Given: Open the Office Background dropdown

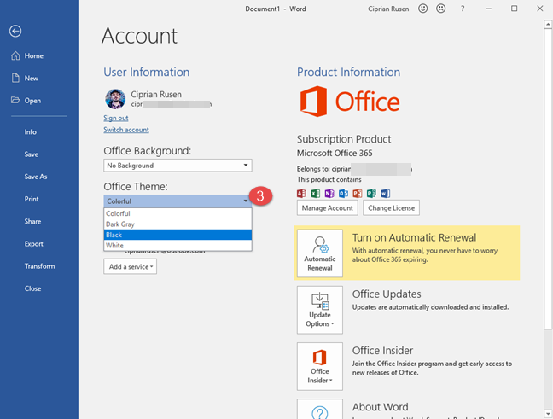Looking at the screenshot, I should [178, 166].
